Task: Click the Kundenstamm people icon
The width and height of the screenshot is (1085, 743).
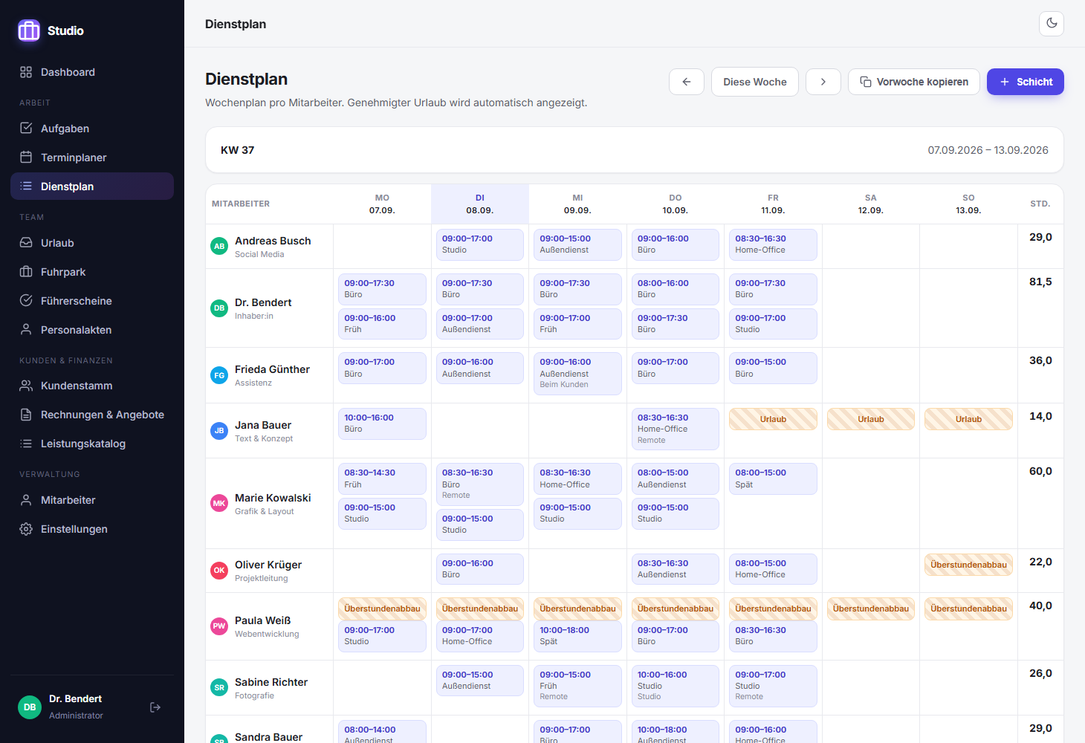Action: (26, 386)
